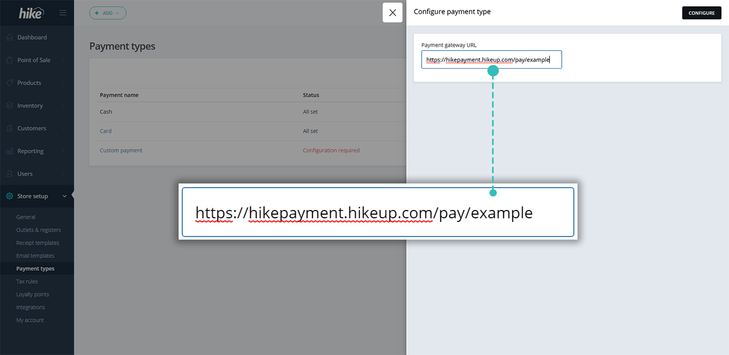Expand Customers submenu arrow

(x=64, y=128)
